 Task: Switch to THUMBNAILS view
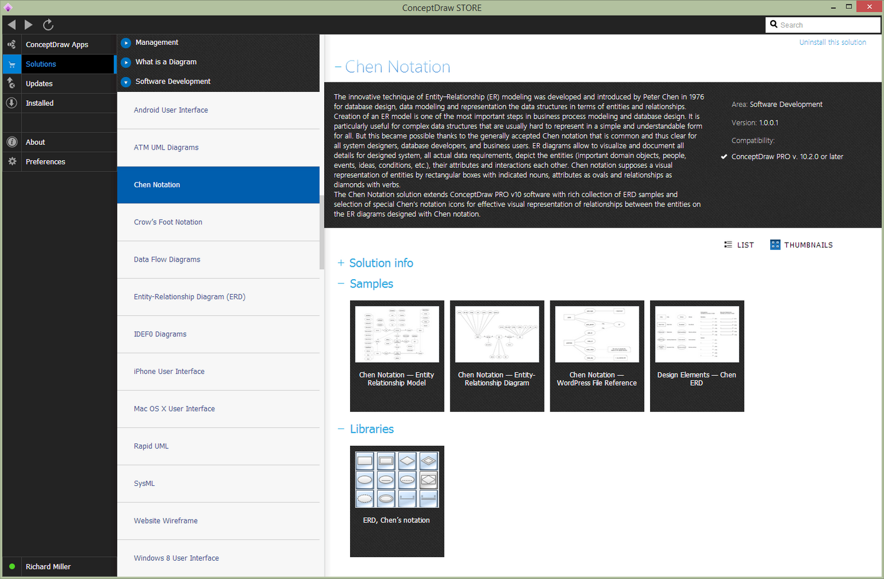click(x=809, y=245)
